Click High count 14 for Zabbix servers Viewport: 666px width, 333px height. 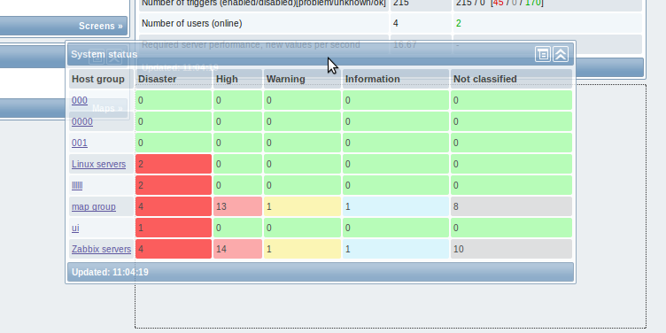tap(237, 249)
